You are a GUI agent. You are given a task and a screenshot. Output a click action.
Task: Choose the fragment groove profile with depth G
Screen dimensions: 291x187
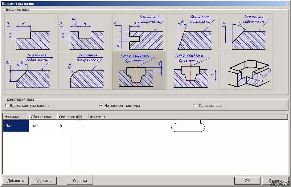click(x=192, y=71)
